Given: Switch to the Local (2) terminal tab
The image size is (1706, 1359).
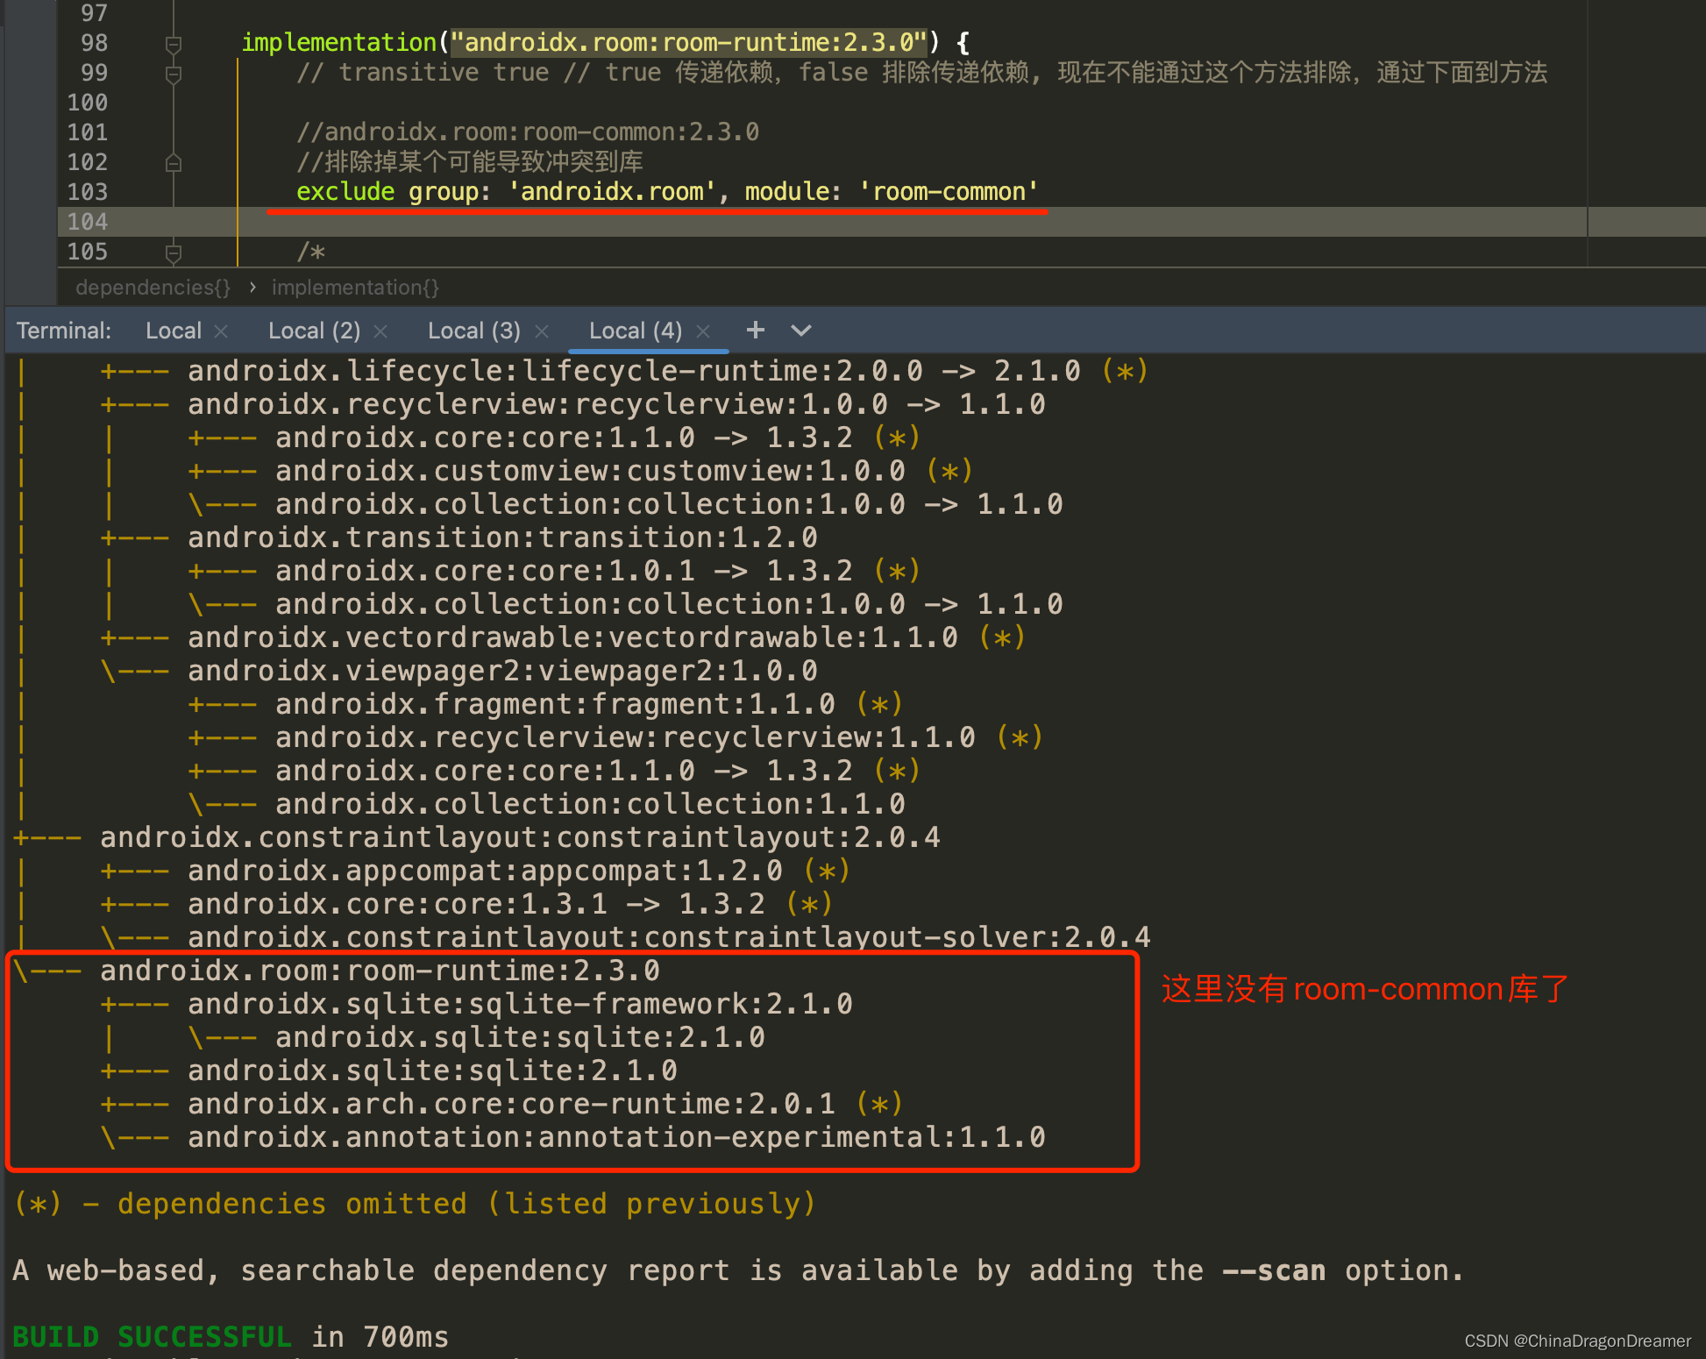Looking at the screenshot, I should [314, 331].
